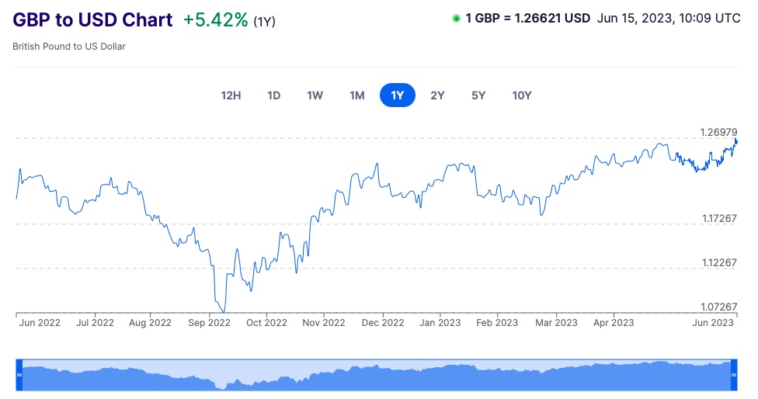Open the 5Y time range
758x399 pixels.
(x=478, y=95)
